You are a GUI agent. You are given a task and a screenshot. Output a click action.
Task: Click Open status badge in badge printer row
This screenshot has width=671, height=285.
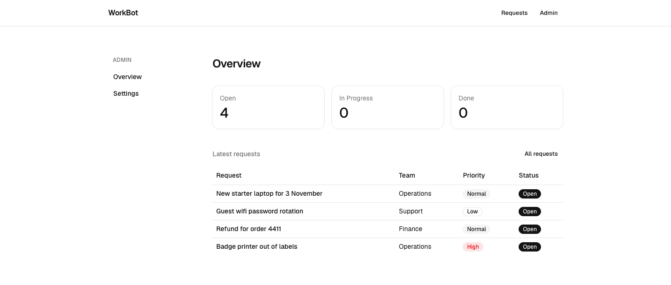click(530, 247)
